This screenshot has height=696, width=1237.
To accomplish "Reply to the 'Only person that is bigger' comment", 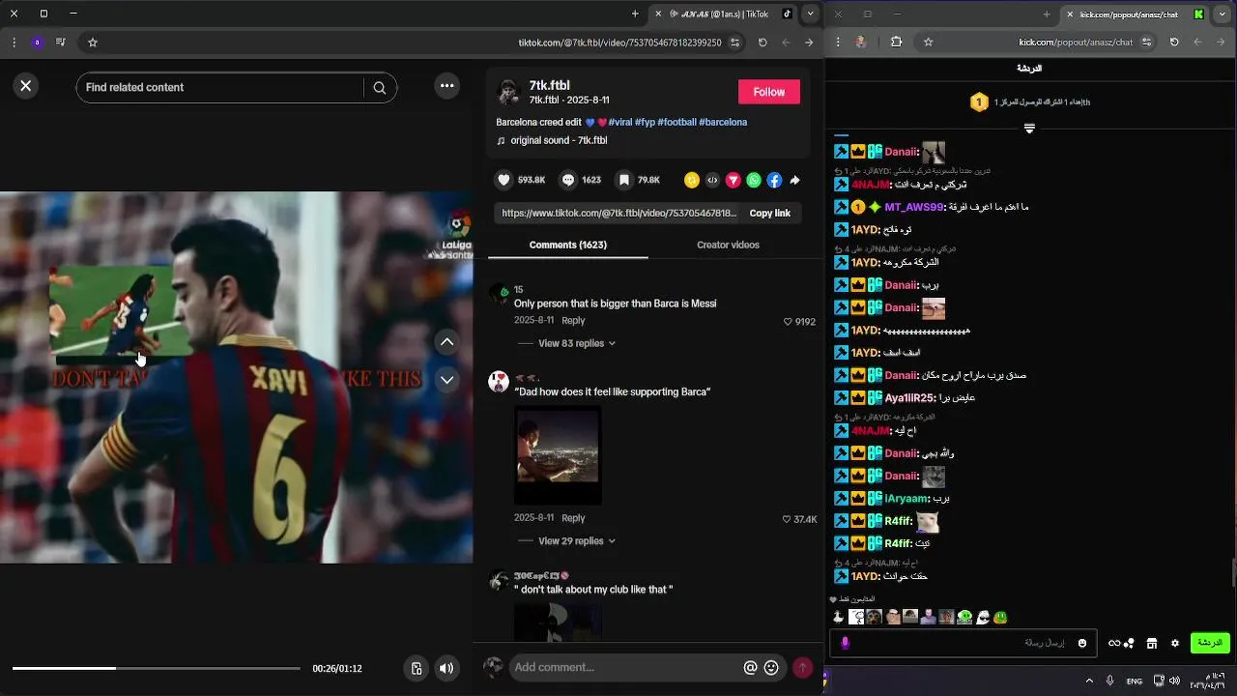I will [573, 320].
